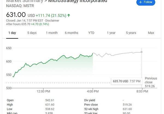Click the NASDAQ: MSTR ticker text
The width and height of the screenshot is (164, 114).
tap(17, 5)
